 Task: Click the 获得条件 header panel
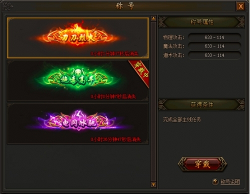tap(201, 104)
